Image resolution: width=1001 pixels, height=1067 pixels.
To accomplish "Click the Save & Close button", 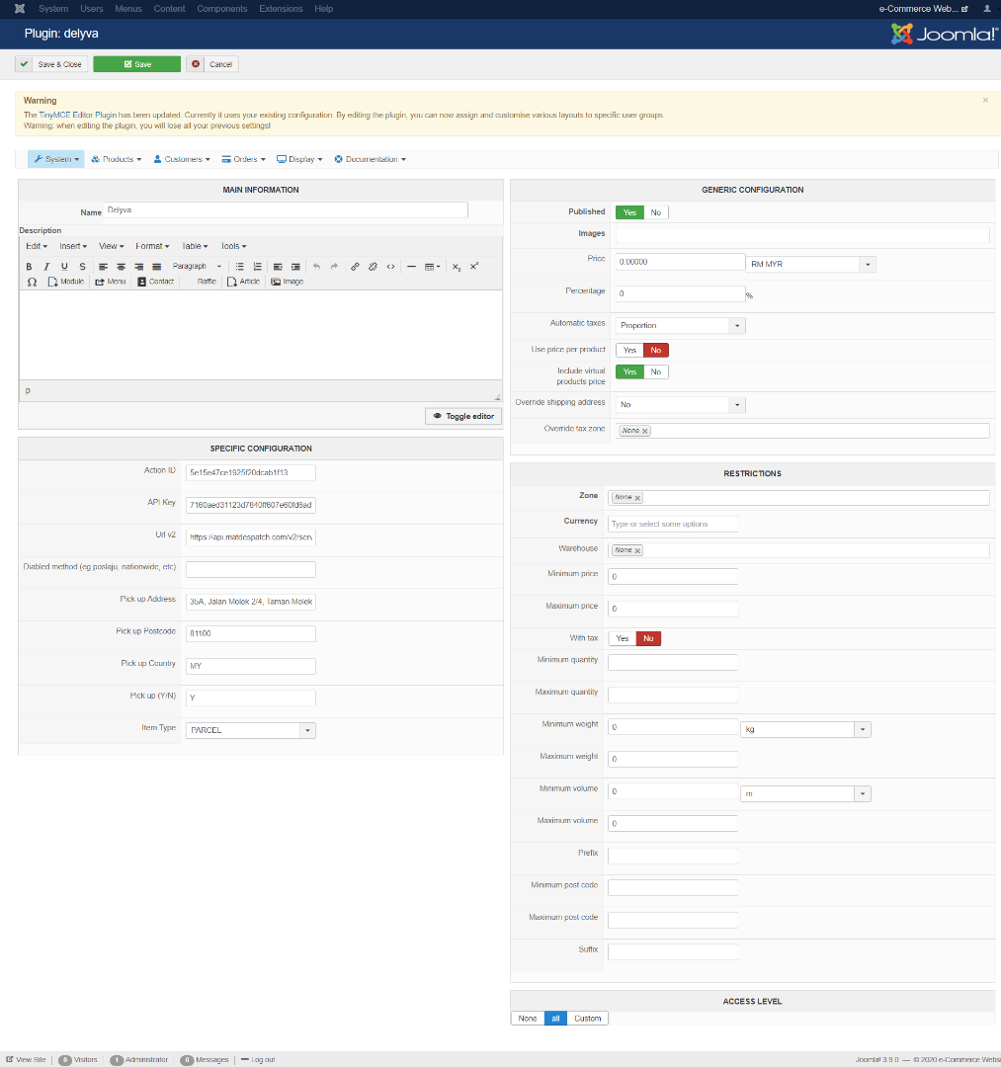I will pyautogui.click(x=51, y=64).
